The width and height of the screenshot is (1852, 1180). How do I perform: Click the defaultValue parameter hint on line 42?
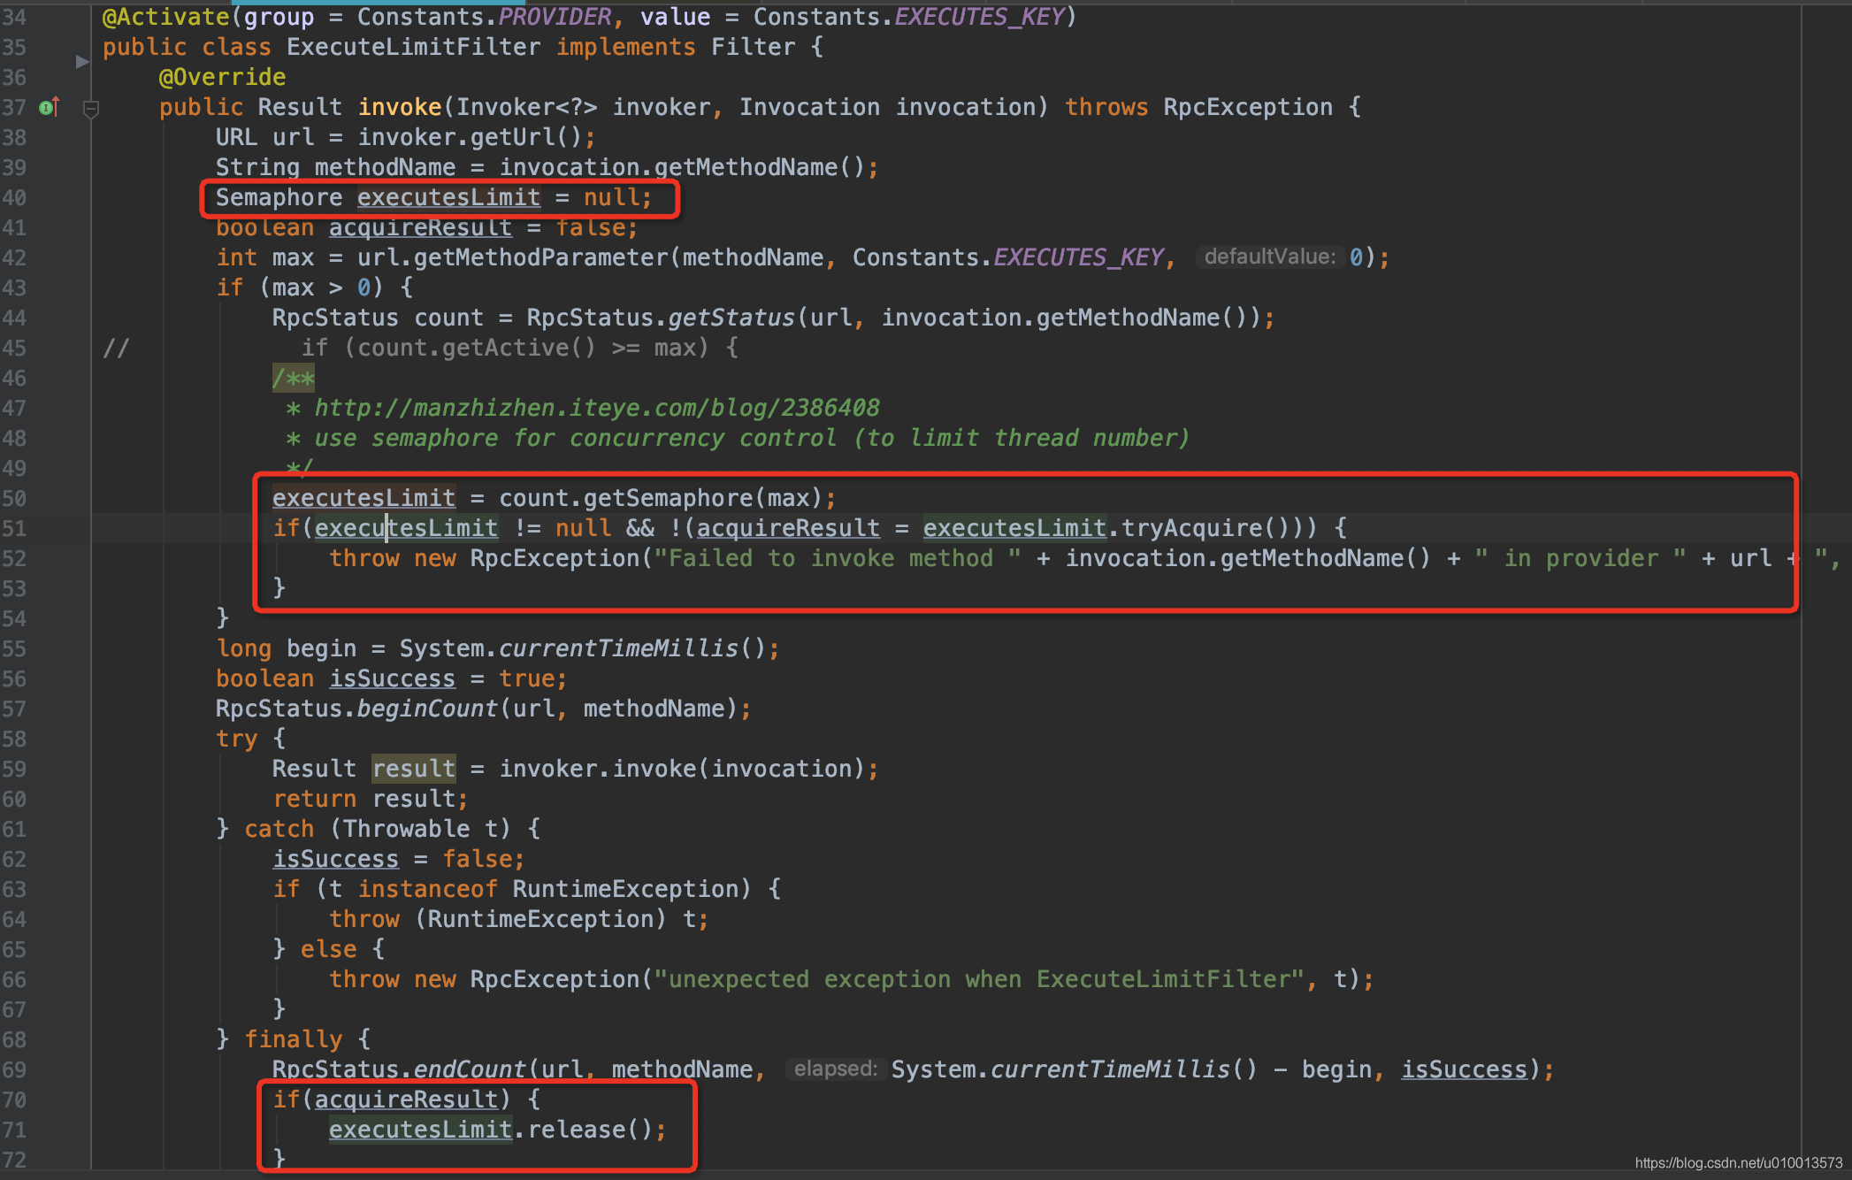tap(1269, 257)
